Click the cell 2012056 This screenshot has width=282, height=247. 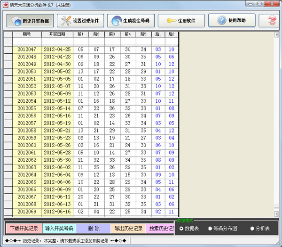(27, 115)
